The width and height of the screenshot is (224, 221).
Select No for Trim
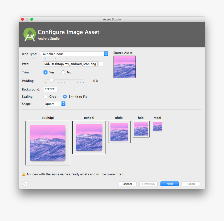click(x=63, y=72)
